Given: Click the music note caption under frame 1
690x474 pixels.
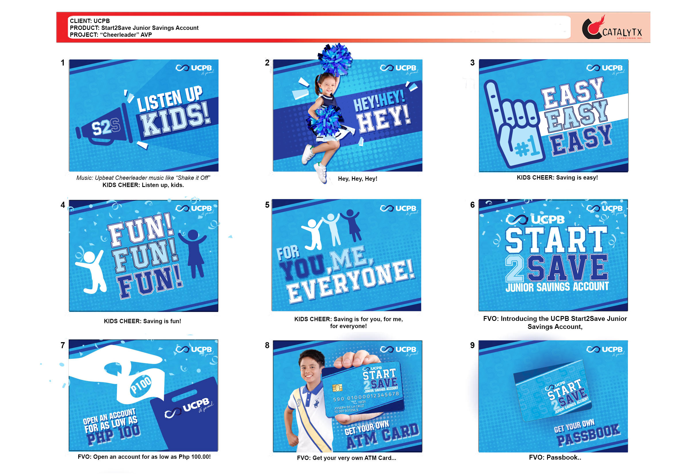Looking at the screenshot, I should click(x=143, y=178).
